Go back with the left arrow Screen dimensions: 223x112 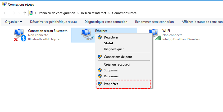(5, 13)
